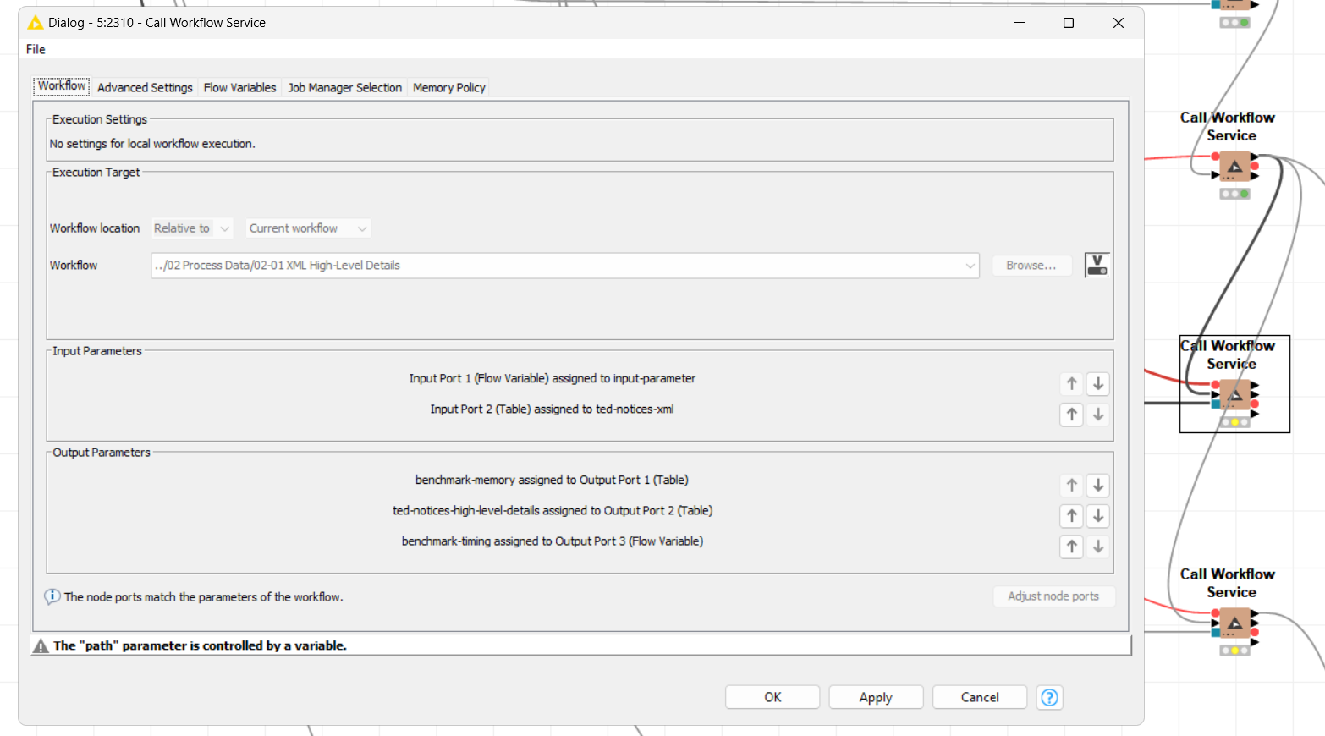Move benchmark-timing output parameter up
This screenshot has height=736, width=1325.
tap(1071, 547)
